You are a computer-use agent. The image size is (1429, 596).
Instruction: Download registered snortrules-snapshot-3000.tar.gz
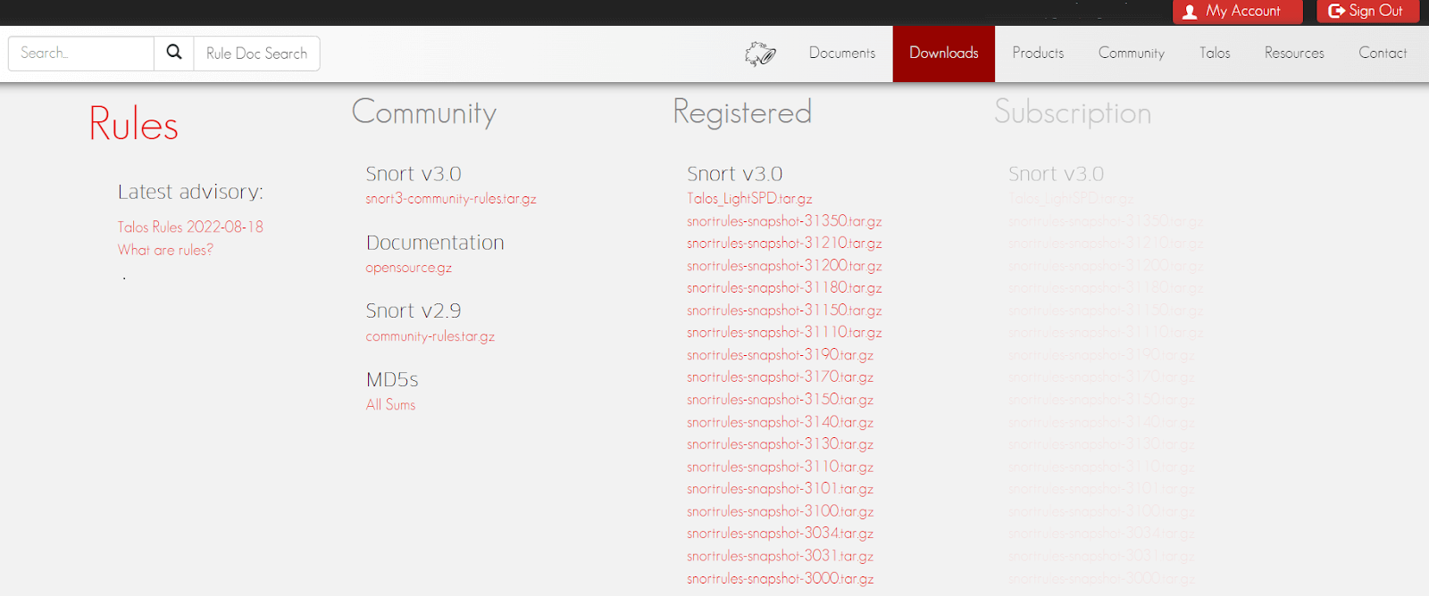click(x=781, y=578)
